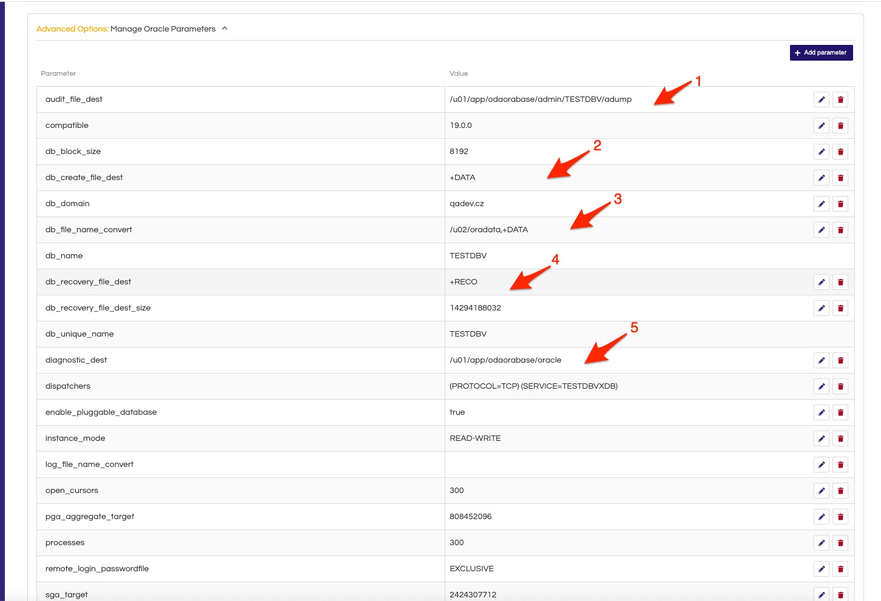
Task: Edit the diagnostic_dest parameter
Action: 821,360
